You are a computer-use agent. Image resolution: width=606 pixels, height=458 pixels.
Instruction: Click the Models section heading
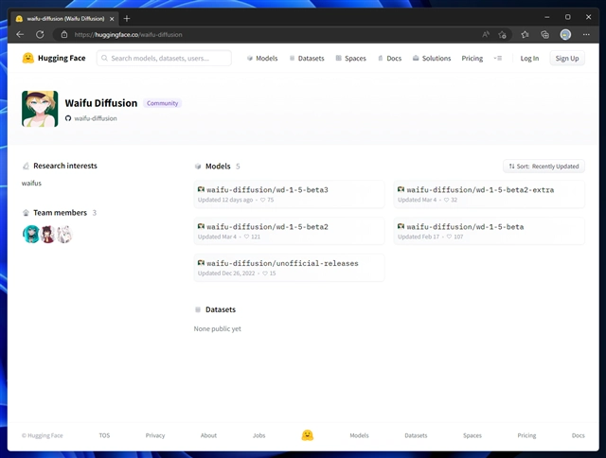(x=218, y=166)
